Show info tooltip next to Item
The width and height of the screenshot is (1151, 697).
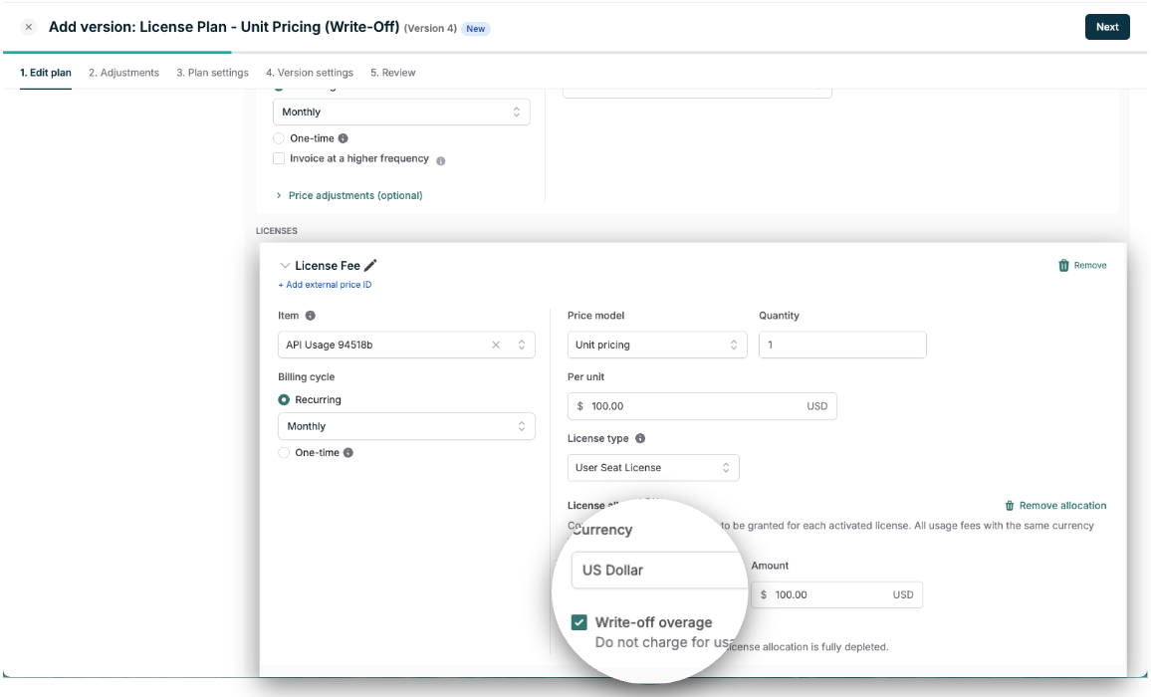pos(311,316)
